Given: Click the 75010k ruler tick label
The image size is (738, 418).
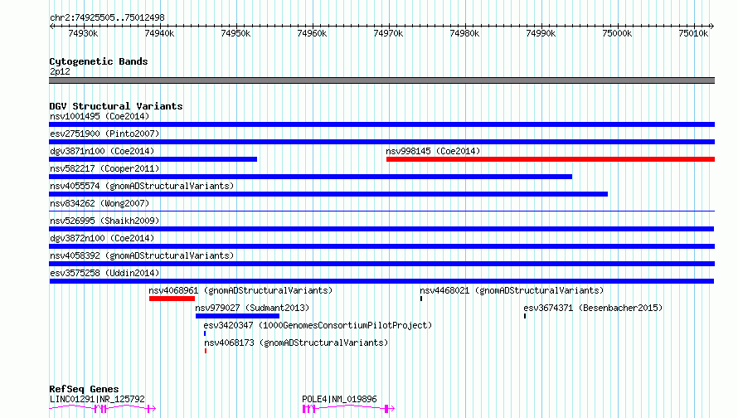Looking at the screenshot, I should pyautogui.click(x=693, y=33).
